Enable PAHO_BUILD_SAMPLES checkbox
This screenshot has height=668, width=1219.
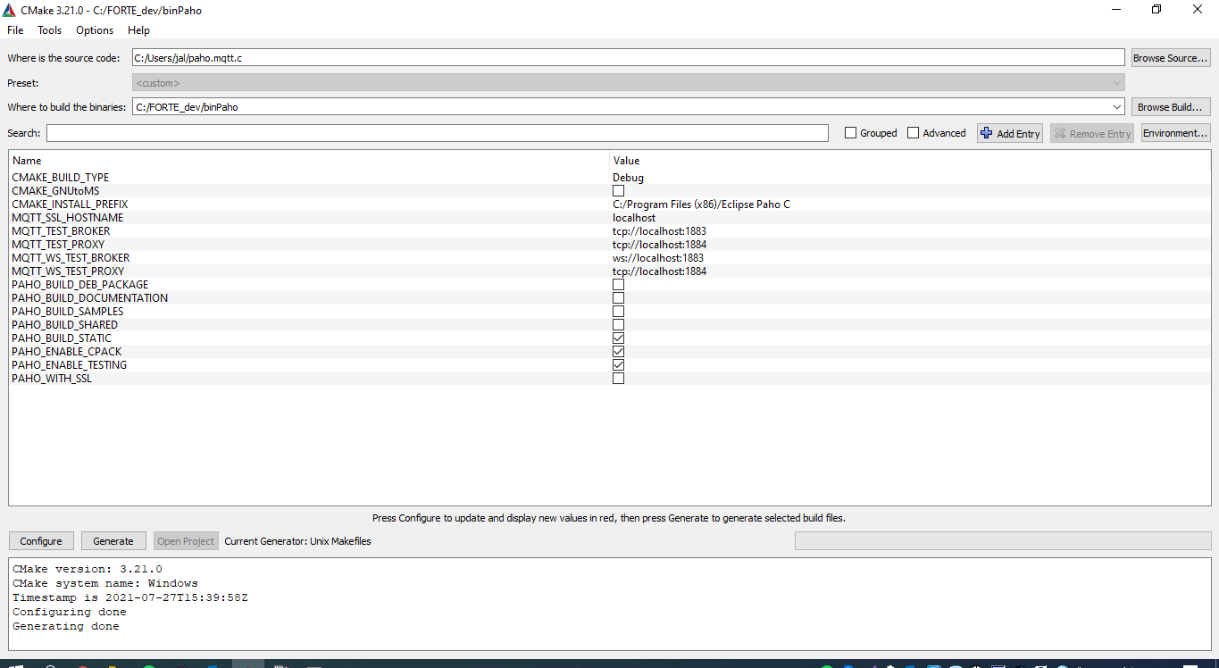(x=618, y=312)
